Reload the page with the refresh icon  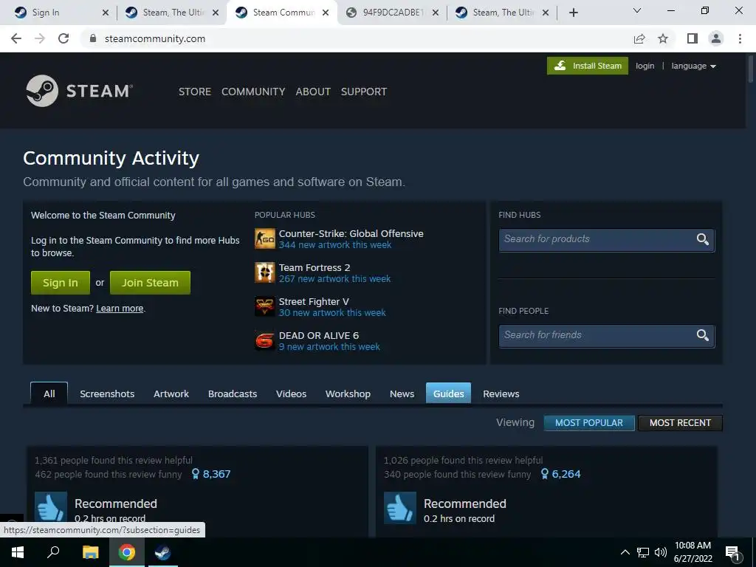[x=63, y=38]
